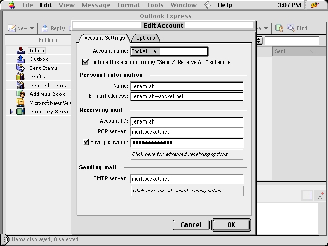Select the Inbox folder icon

point(20,50)
